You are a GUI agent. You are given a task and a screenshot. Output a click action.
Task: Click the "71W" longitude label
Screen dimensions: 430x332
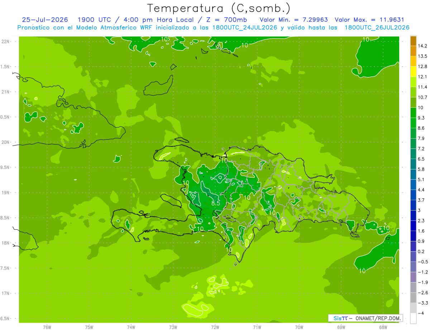pyautogui.click(x=257, y=327)
